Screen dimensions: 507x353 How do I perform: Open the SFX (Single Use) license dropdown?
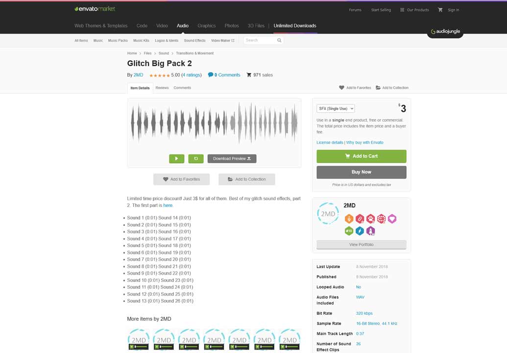click(x=336, y=108)
